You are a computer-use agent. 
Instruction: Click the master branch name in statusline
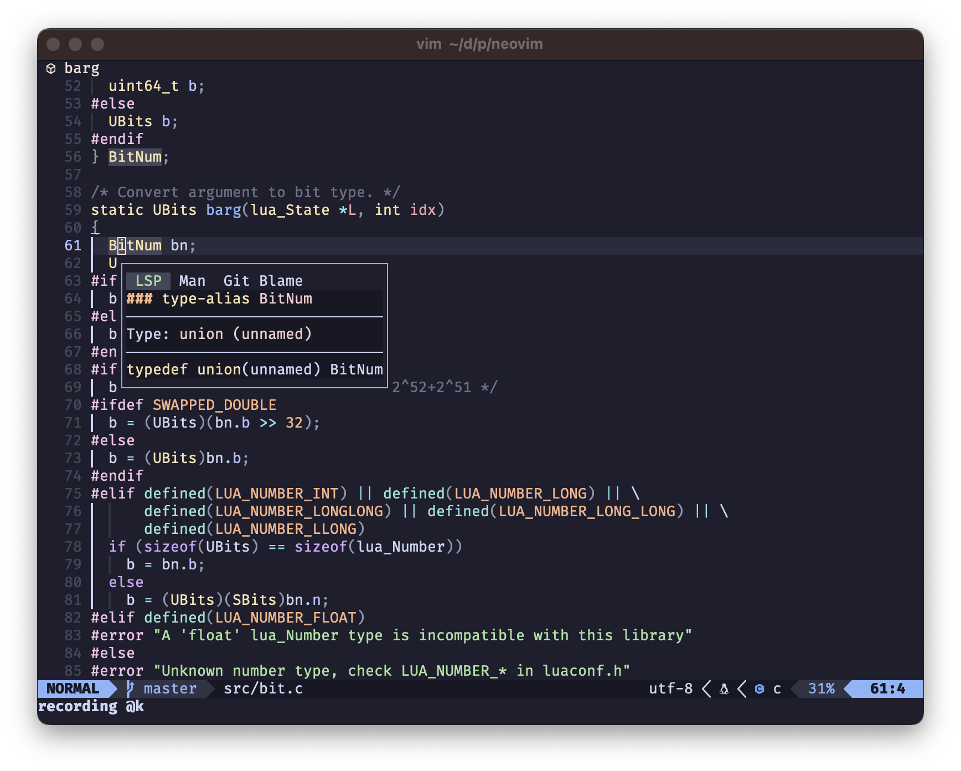point(170,688)
